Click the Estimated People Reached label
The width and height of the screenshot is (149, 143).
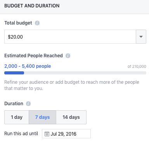(33, 56)
